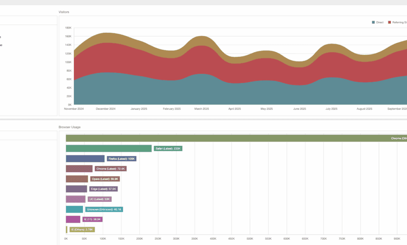407x245 pixels.
Task: Toggle the Direct series legend label
Action: tap(380, 22)
